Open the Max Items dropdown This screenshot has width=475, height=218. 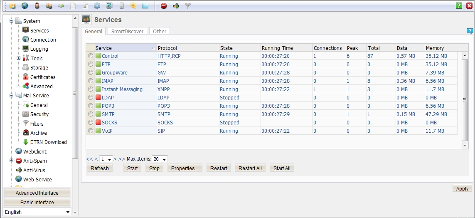[x=160, y=159]
